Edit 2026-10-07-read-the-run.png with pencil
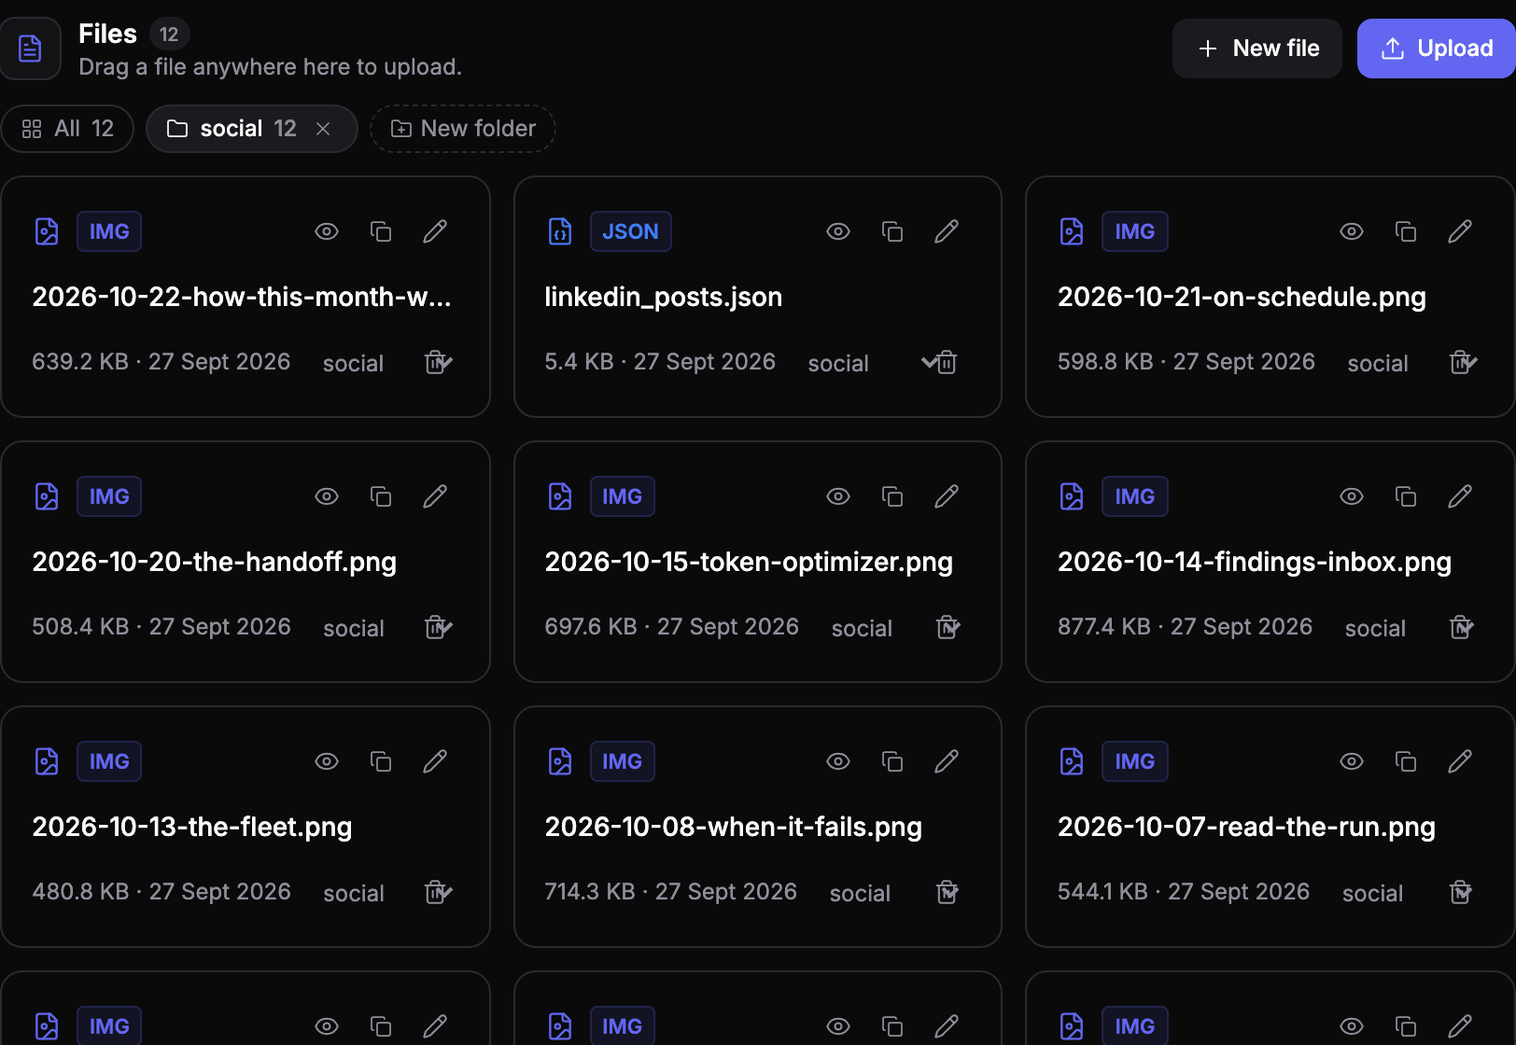1516x1045 pixels. point(1460,761)
